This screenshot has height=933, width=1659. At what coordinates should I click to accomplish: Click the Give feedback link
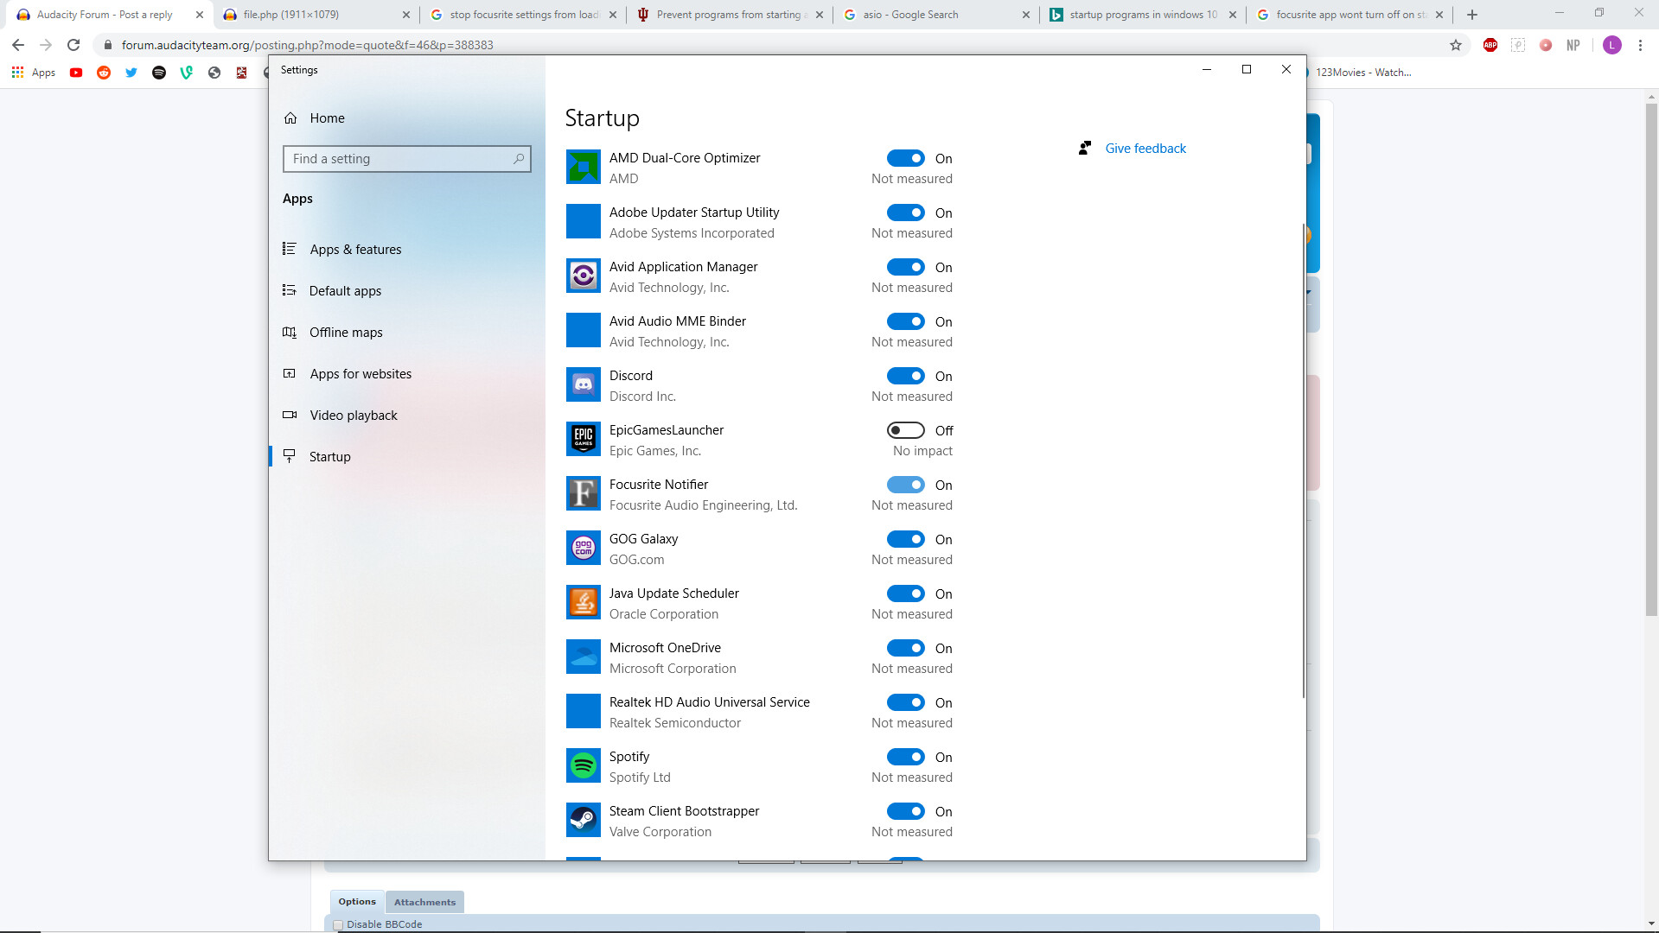1145,149
